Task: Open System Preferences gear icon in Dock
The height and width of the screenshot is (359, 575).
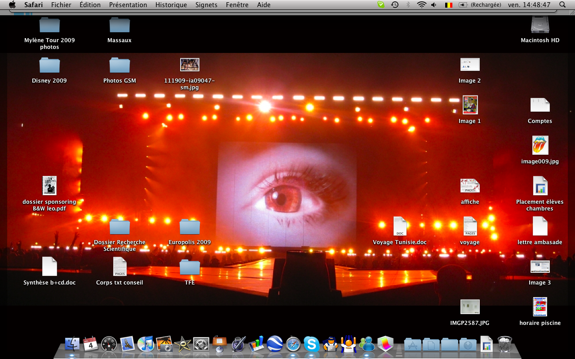Action: (x=201, y=344)
